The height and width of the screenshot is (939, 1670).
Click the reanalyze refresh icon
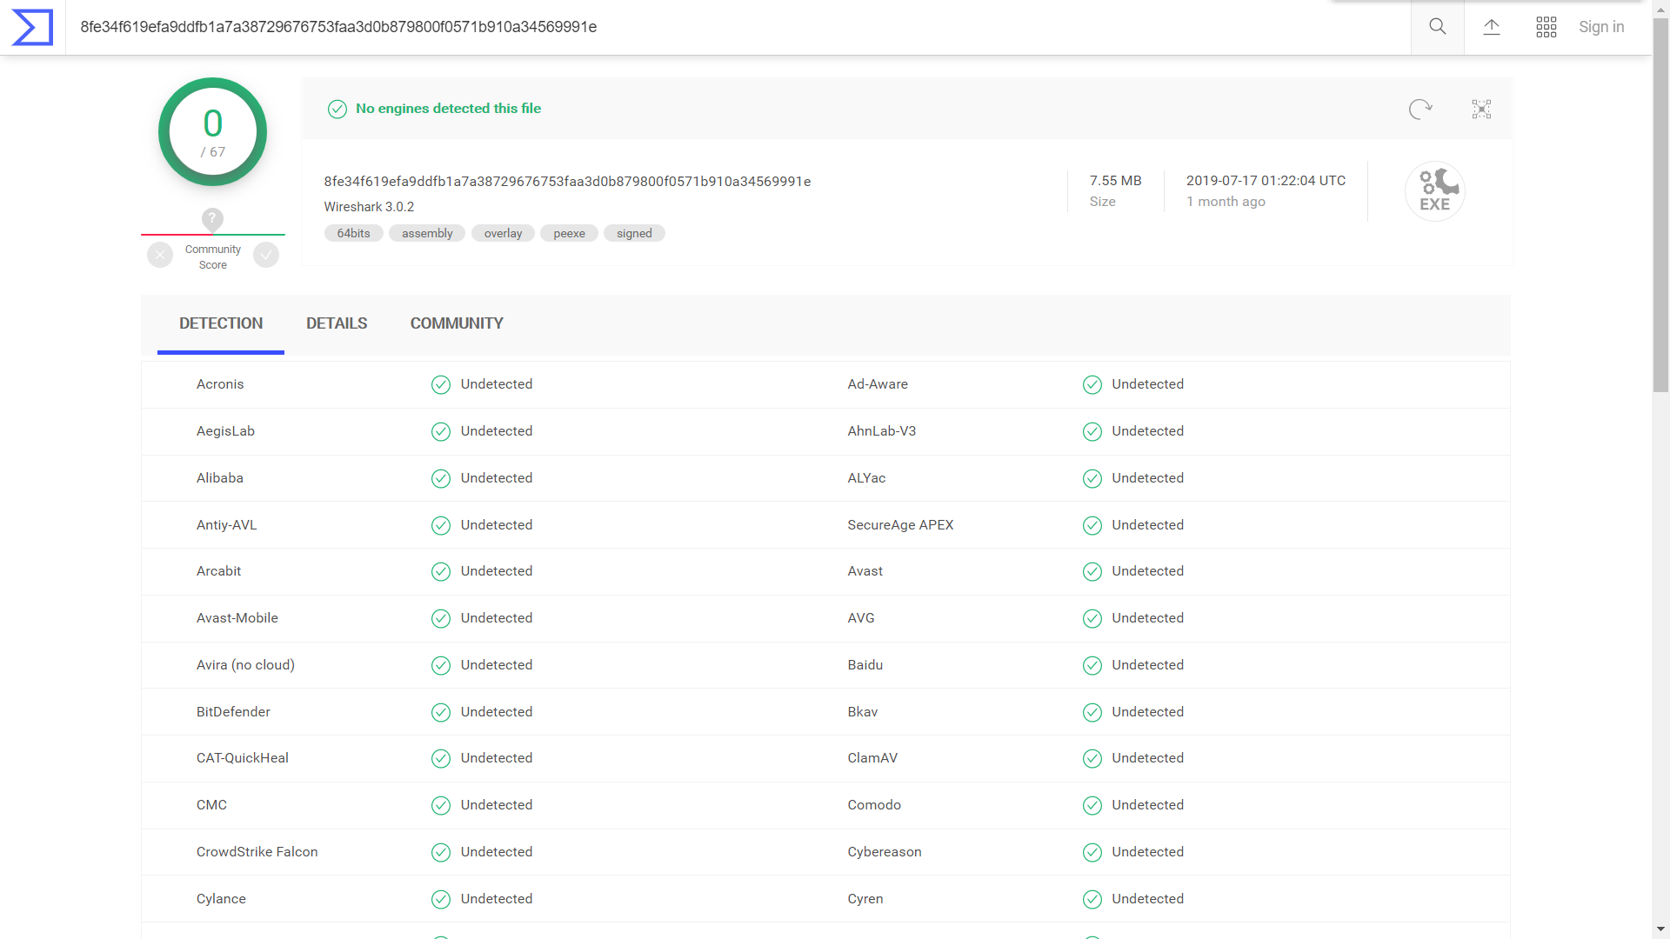pyautogui.click(x=1420, y=109)
